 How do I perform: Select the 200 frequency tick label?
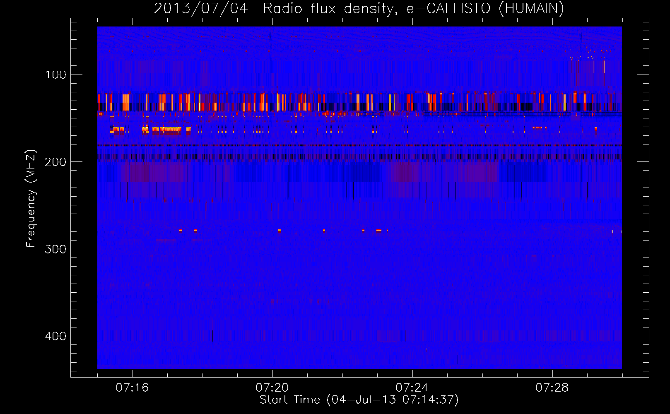55,162
